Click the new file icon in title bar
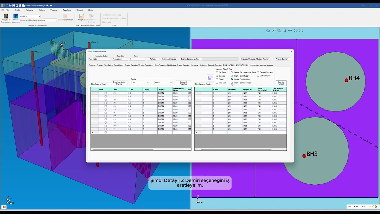This screenshot has height=214, width=380. coord(7,5)
